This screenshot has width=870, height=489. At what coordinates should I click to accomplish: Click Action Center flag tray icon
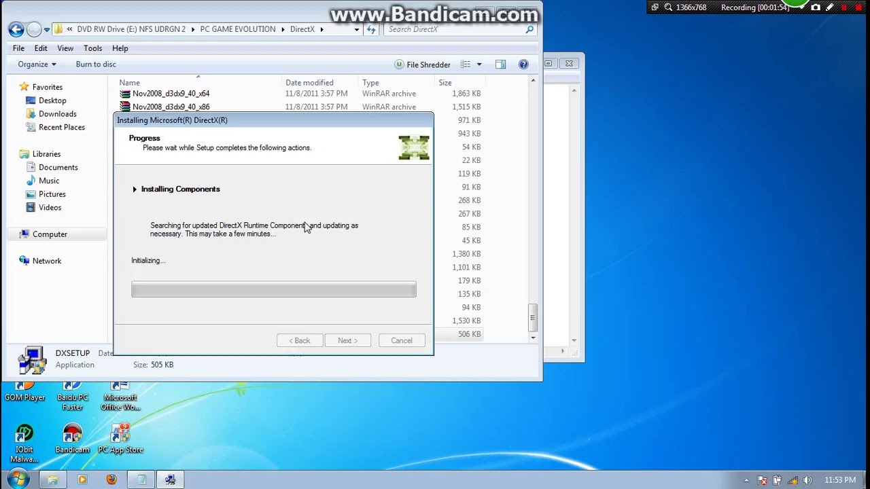[762, 480]
